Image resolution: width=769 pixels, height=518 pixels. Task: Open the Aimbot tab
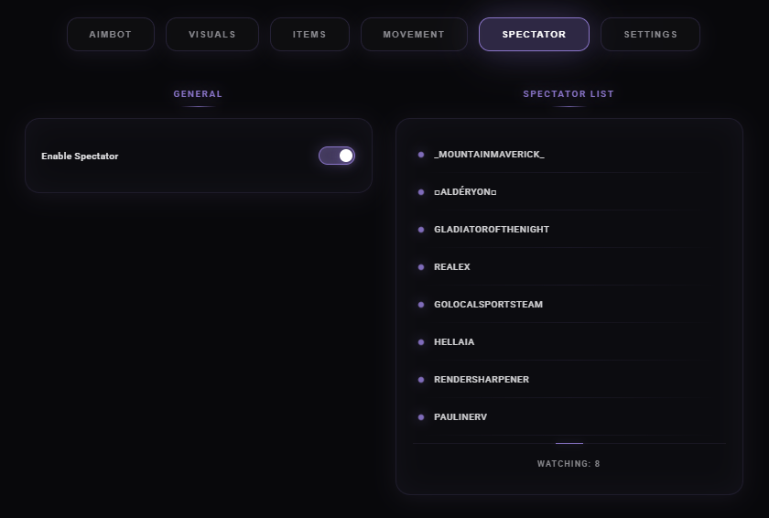111,35
